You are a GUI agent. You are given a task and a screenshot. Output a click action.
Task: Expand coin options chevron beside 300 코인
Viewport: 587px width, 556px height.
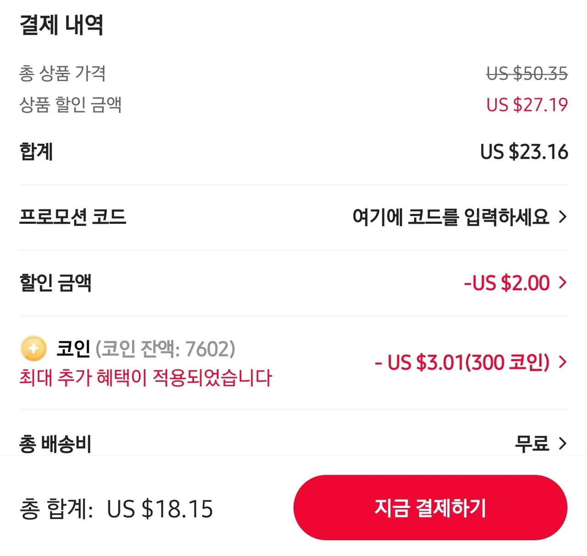(x=563, y=362)
